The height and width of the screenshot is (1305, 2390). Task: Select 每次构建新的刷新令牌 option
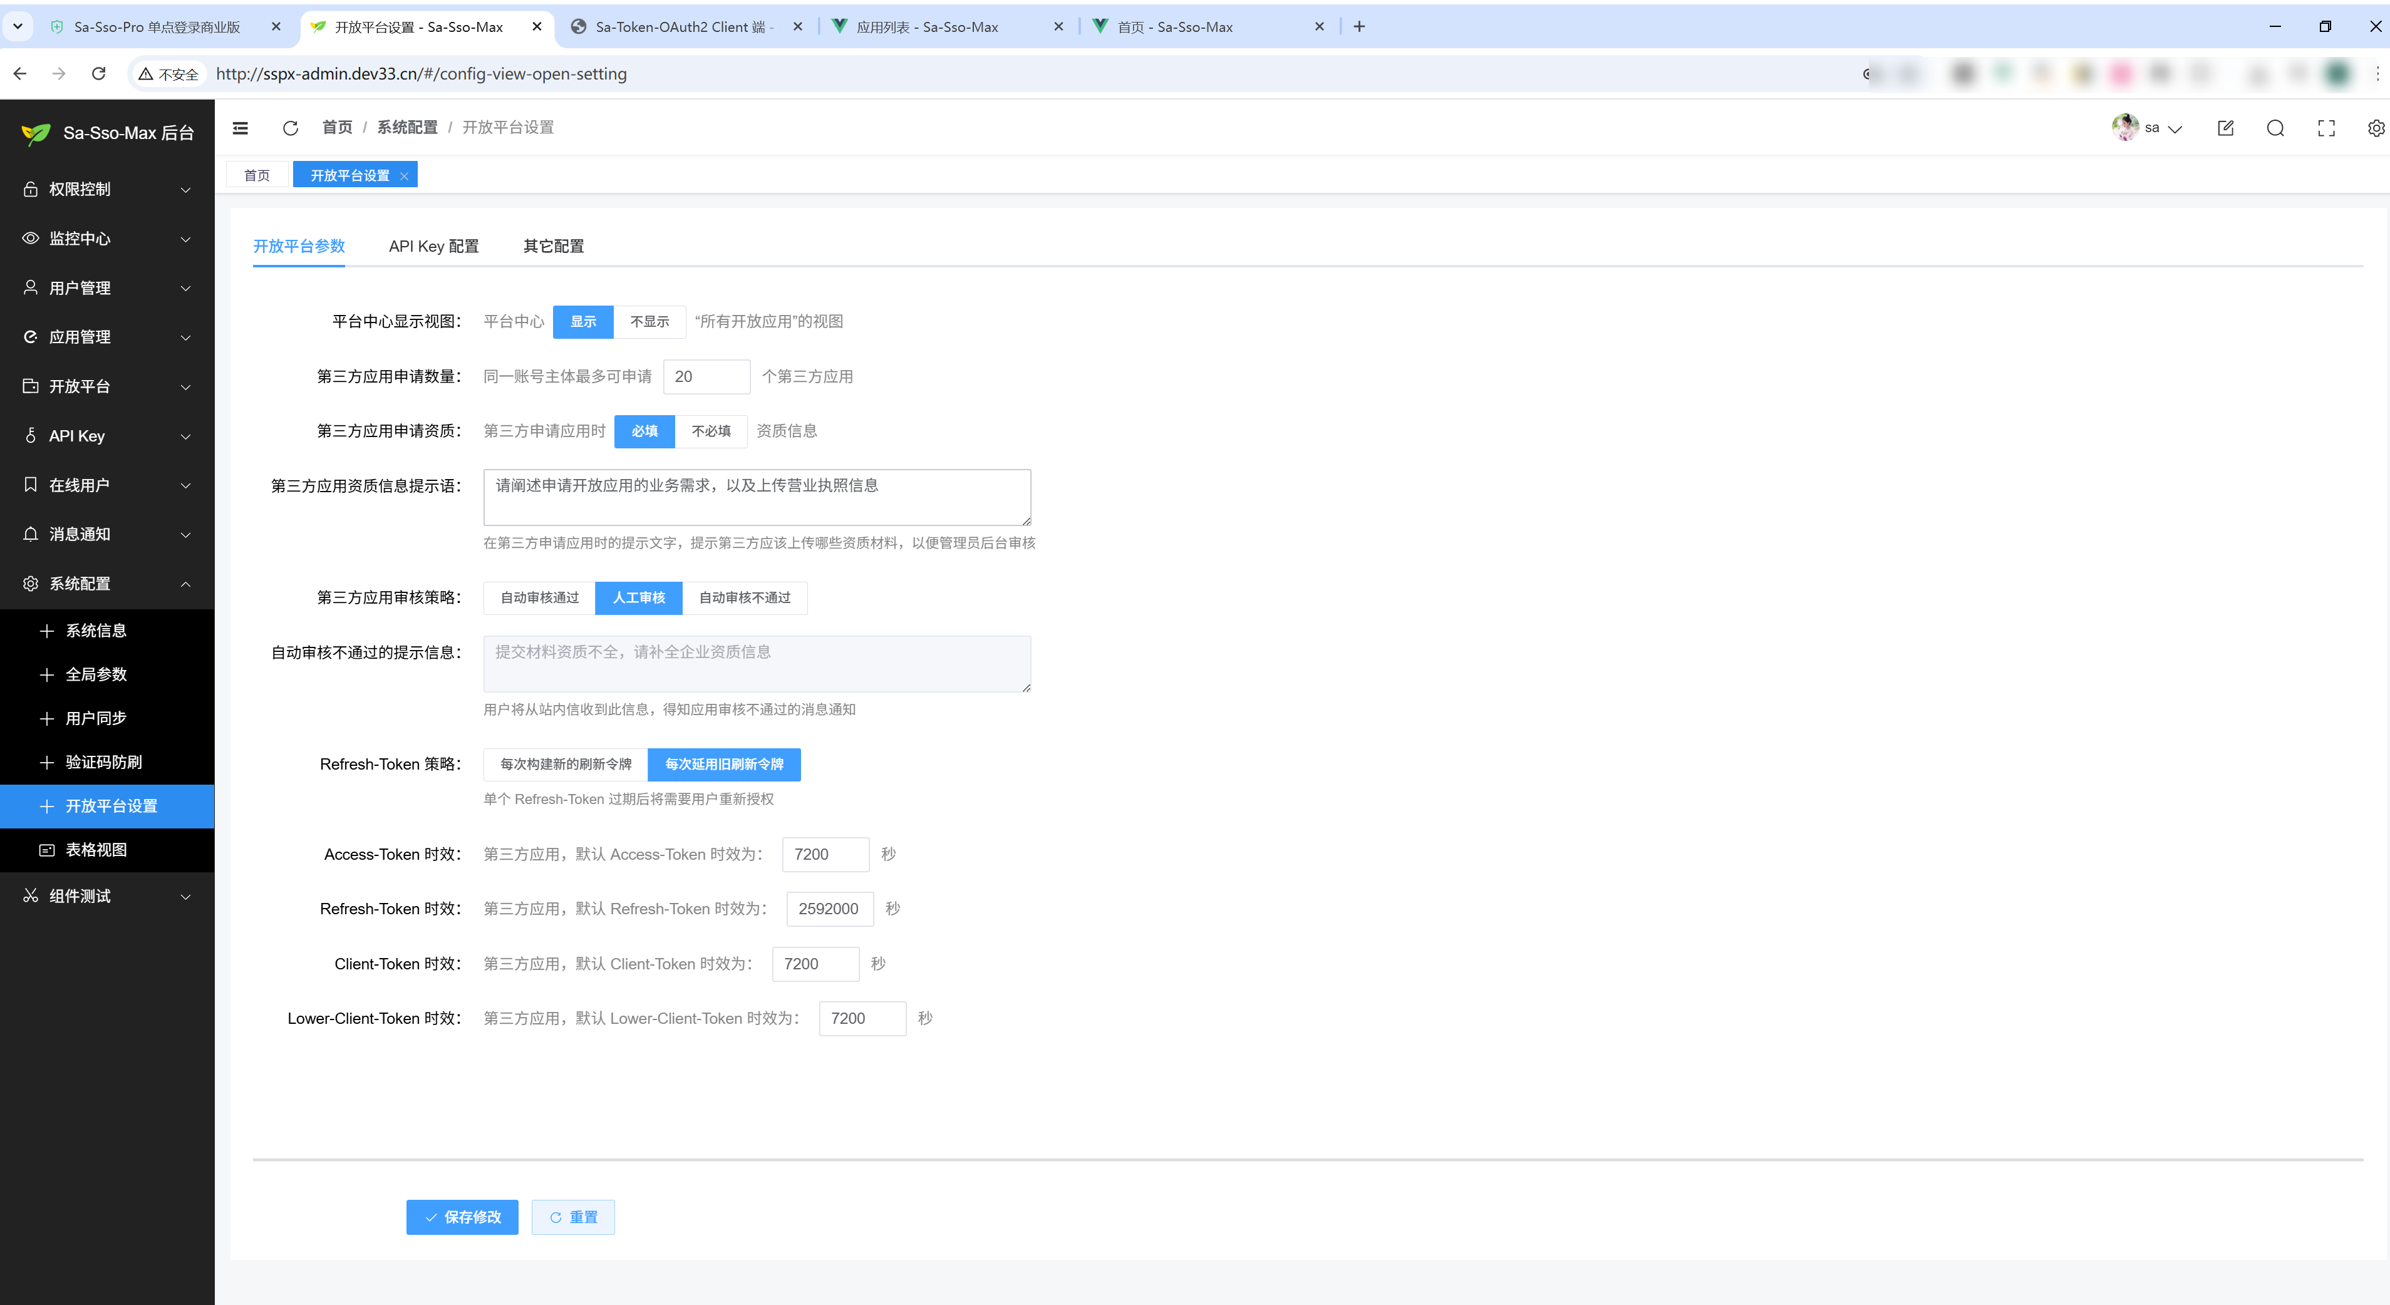click(565, 764)
